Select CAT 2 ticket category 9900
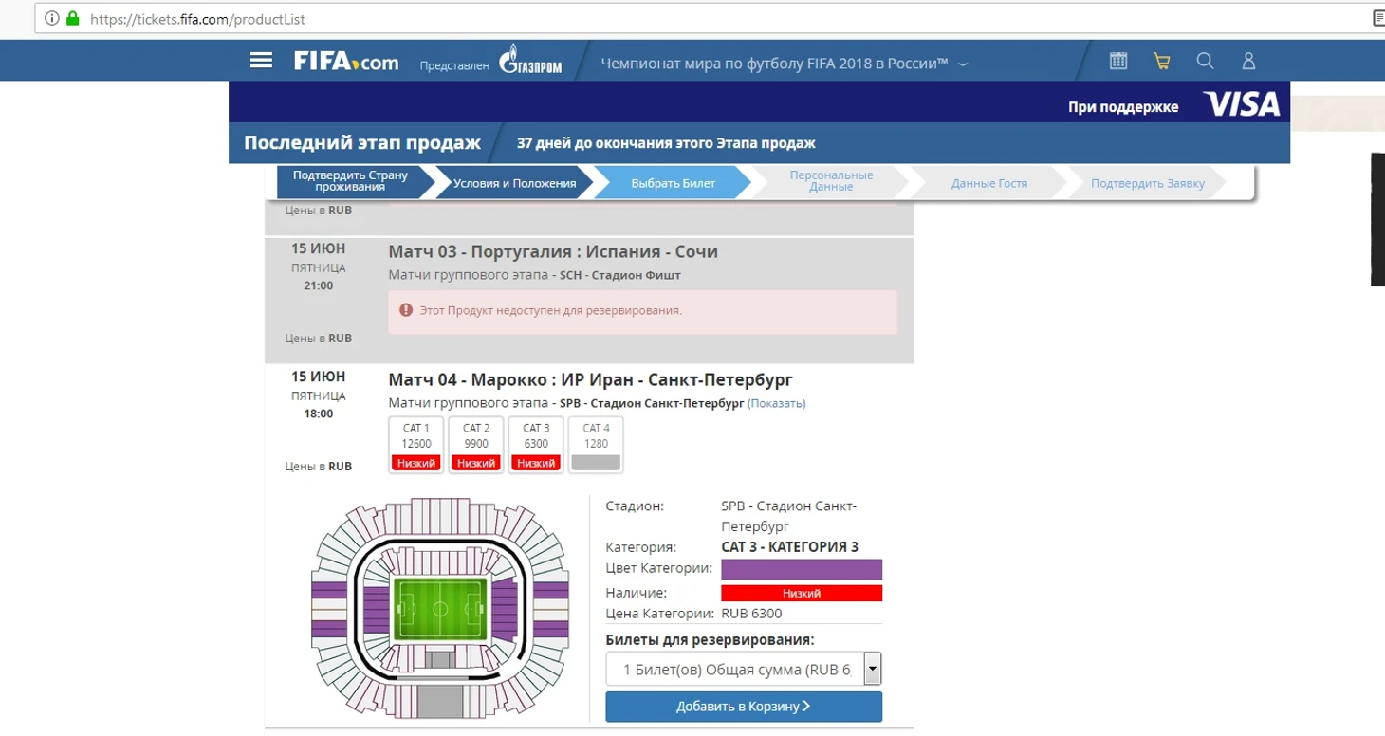This screenshot has width=1385, height=736. click(475, 445)
